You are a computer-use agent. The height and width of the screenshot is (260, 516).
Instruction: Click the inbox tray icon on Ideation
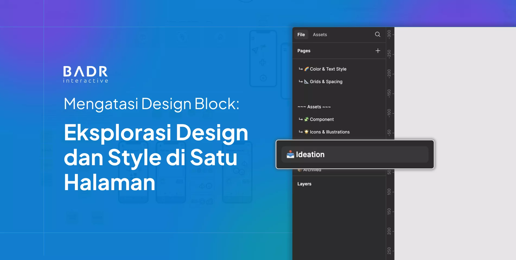(x=290, y=154)
